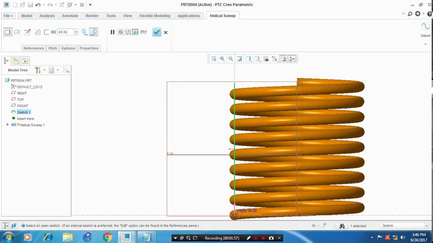This screenshot has width=433, height=243.
Task: Click the Zoom In icon
Action: pyautogui.click(x=222, y=59)
